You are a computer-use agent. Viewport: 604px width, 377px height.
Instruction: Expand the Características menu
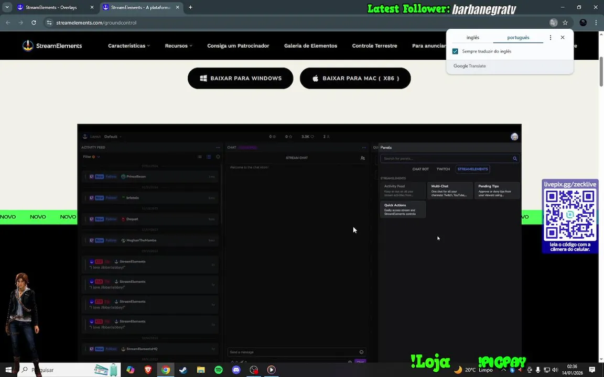128,46
